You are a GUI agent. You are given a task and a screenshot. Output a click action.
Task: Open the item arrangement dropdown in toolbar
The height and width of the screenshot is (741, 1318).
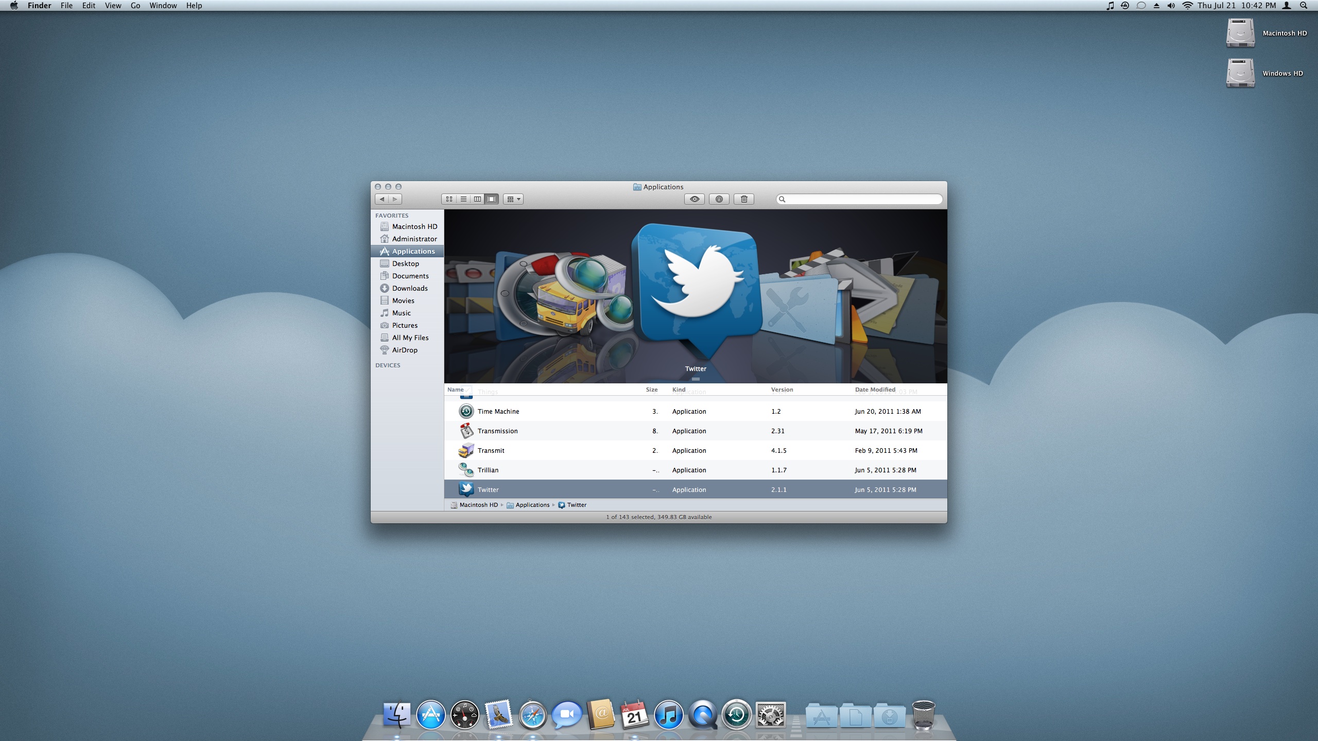tap(513, 199)
